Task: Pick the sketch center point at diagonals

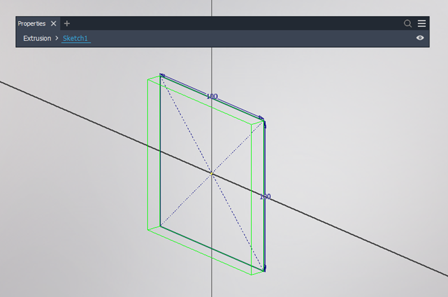Action: click(212, 173)
